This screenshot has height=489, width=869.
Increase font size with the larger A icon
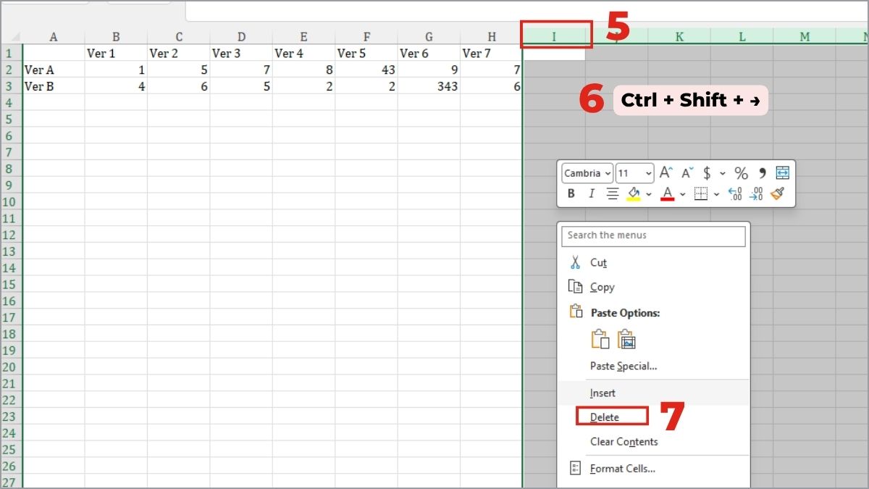click(x=666, y=173)
